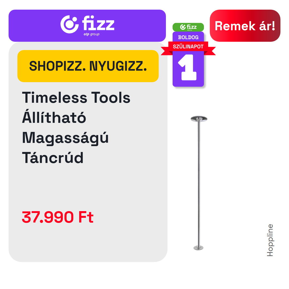Click the base plate of the dance pole
The width and height of the screenshot is (289, 289).
[199, 248]
